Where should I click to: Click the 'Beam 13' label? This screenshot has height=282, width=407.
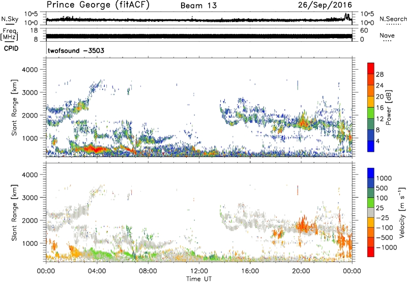coord(198,6)
